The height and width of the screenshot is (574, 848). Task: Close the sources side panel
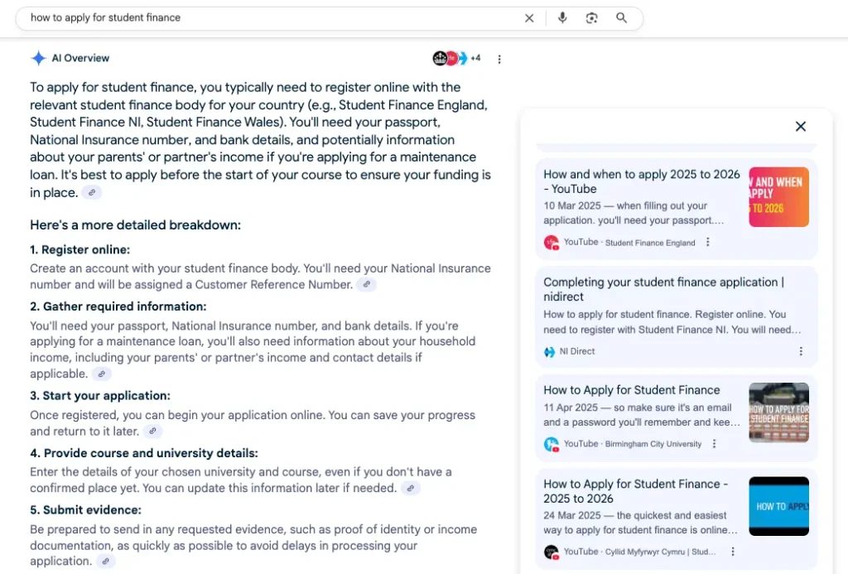(801, 126)
